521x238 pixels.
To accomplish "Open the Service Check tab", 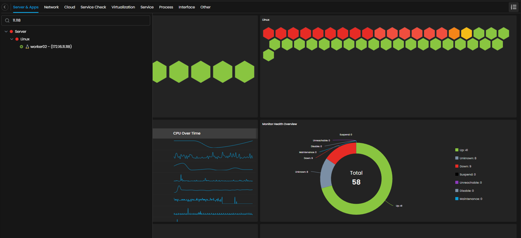I will point(93,7).
